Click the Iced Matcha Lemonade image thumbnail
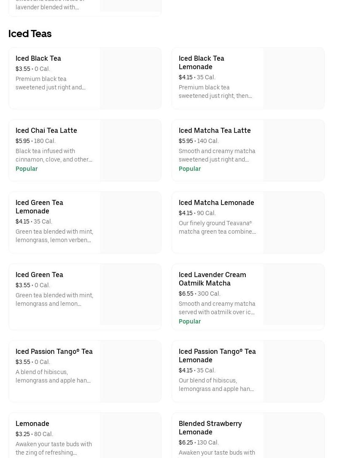339x458 pixels. coord(294,223)
